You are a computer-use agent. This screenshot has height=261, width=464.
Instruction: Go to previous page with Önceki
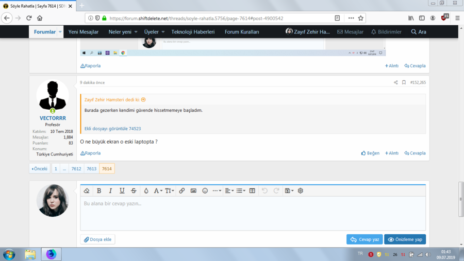coord(39,169)
